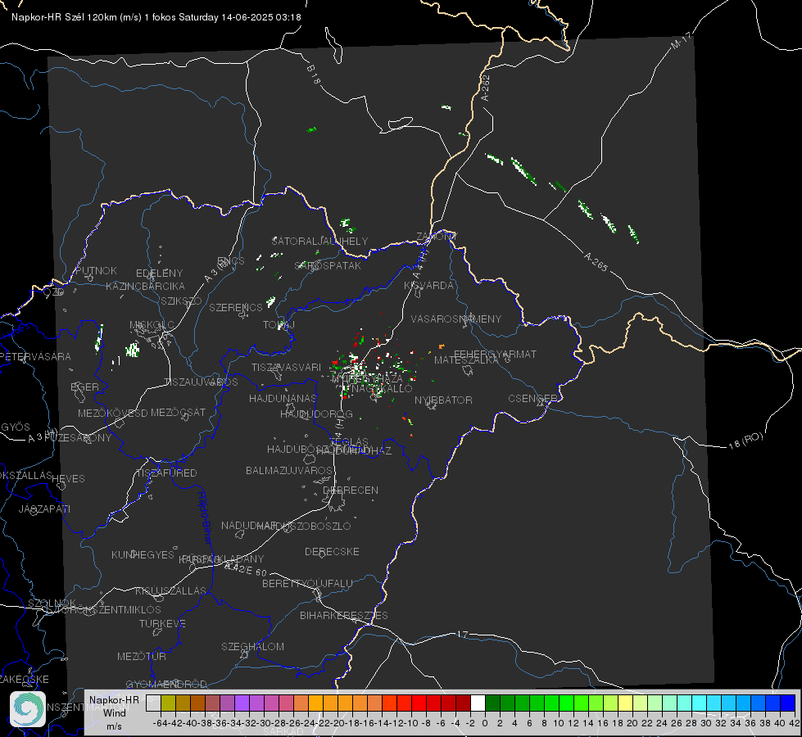Click the PUTNOK city label
The height and width of the screenshot is (737, 802).
click(x=96, y=270)
